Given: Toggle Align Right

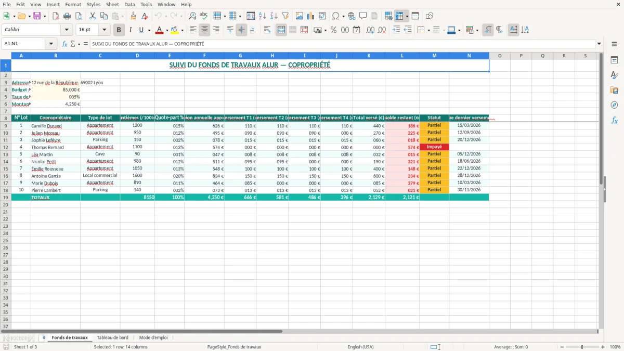Looking at the screenshot, I should (x=216, y=30).
